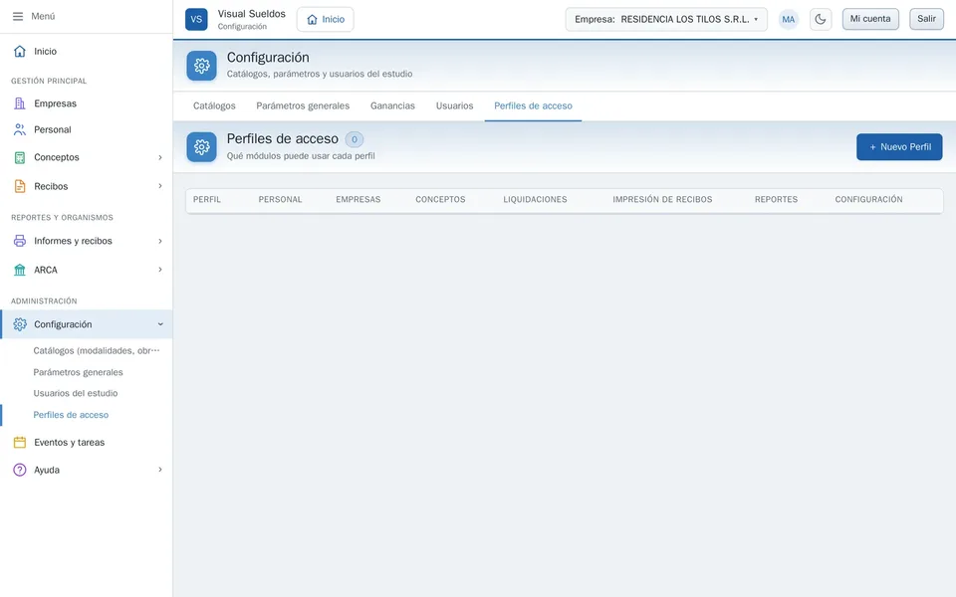Expand the Informes y recibos chevron

coord(160,241)
